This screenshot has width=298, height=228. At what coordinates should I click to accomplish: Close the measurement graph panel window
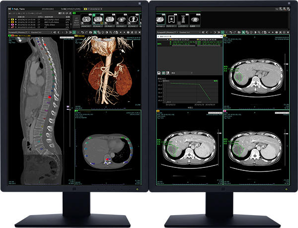point(221,36)
